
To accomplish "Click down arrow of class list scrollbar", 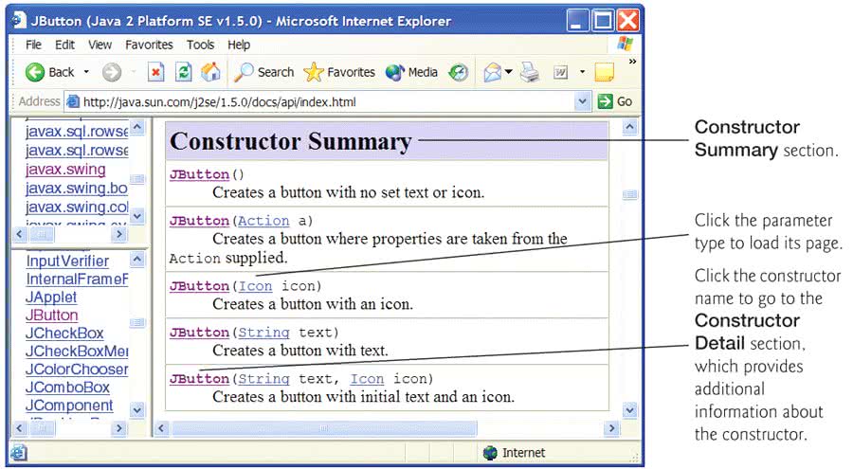I will 137,410.
